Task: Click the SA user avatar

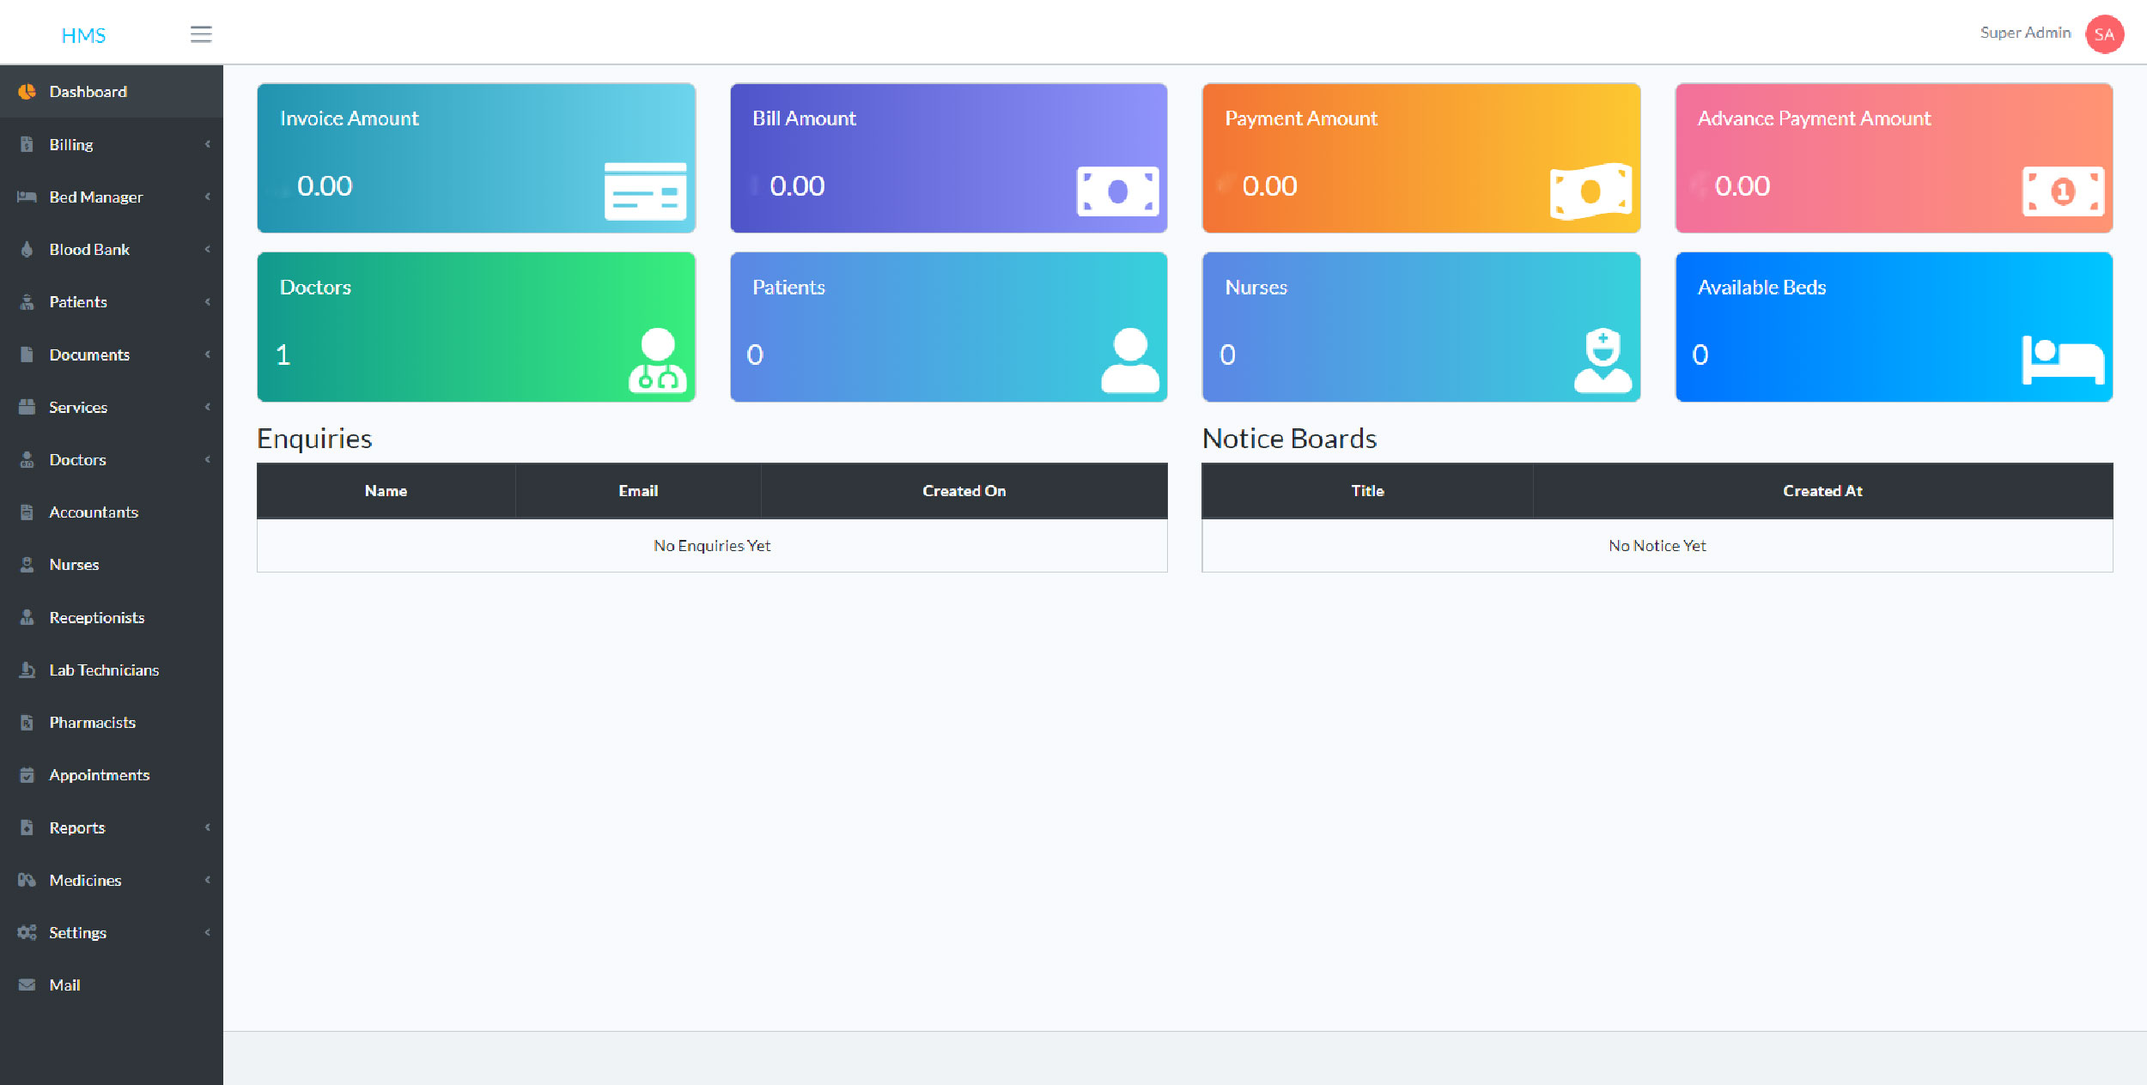Action: 2103,34
